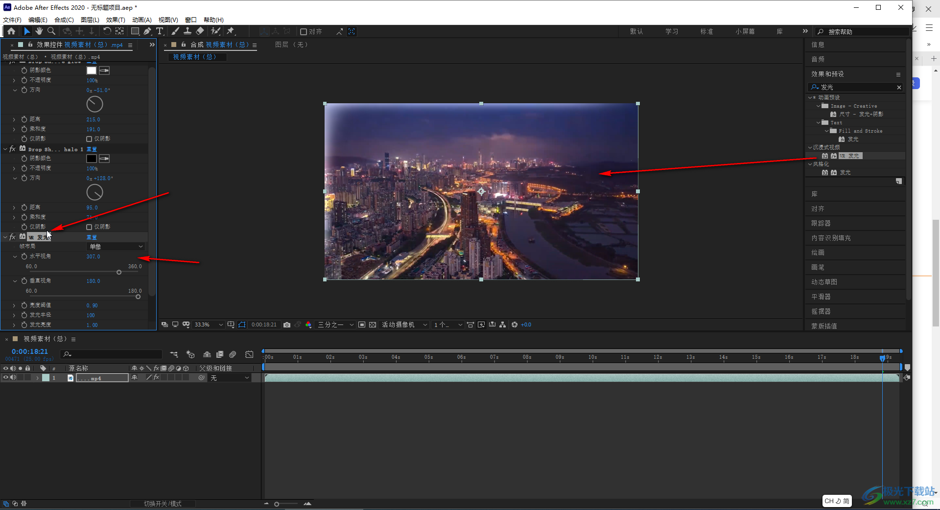
Task: Select the Rotation tool
Action: tap(107, 31)
